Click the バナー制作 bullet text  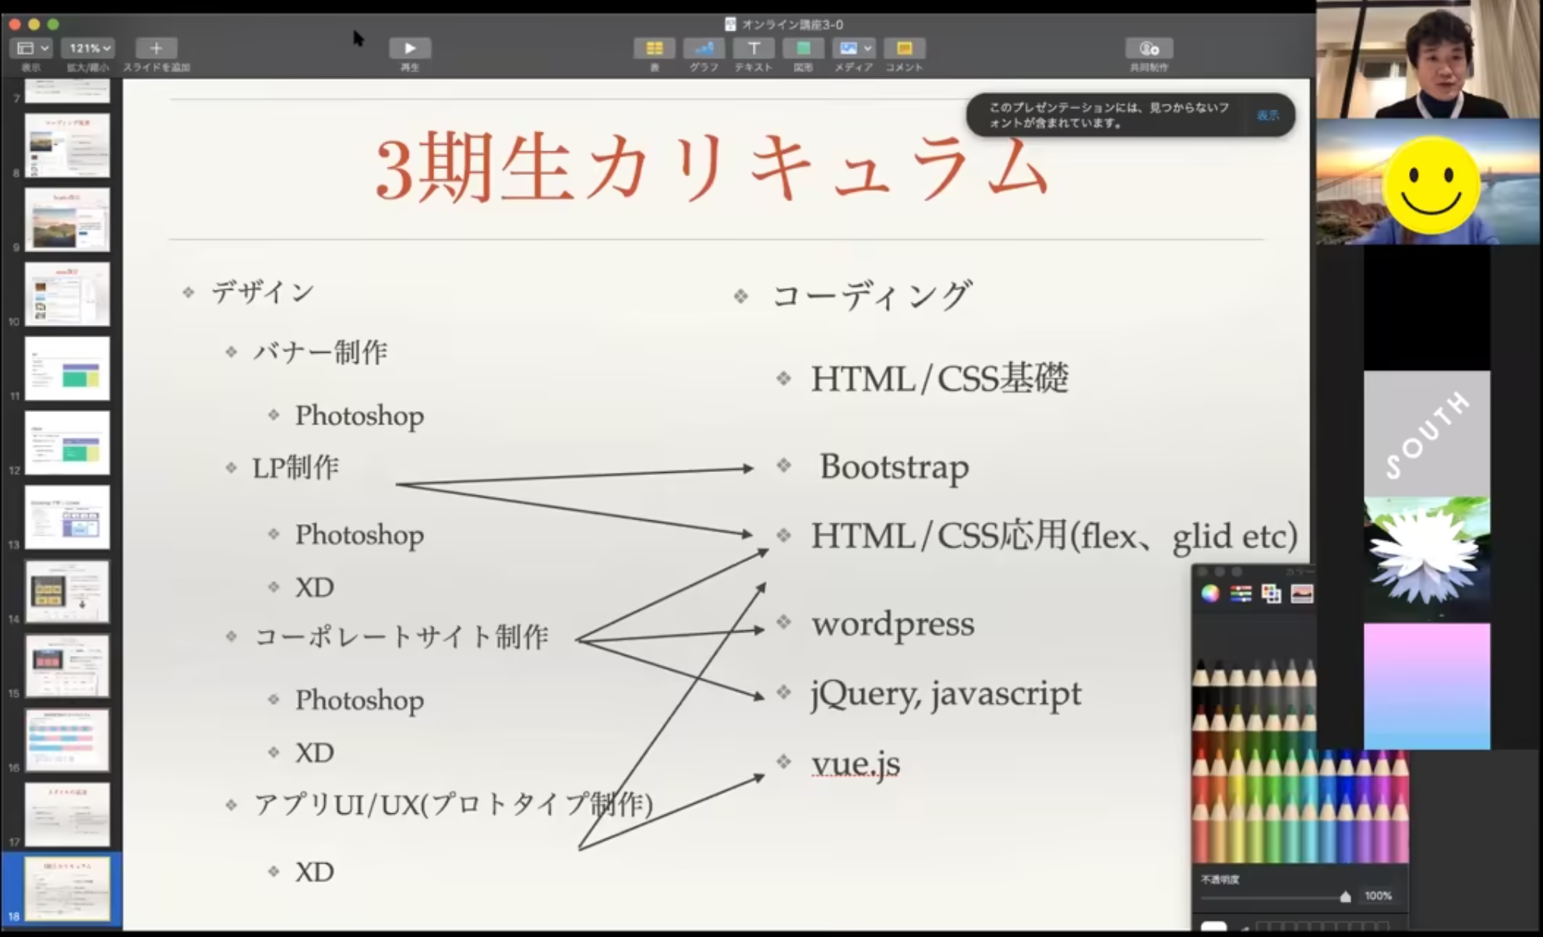pyautogui.click(x=320, y=353)
